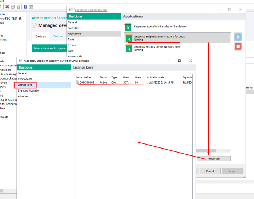Click the Active status cell
Viewport: 254px width, 199px height.
(103, 82)
